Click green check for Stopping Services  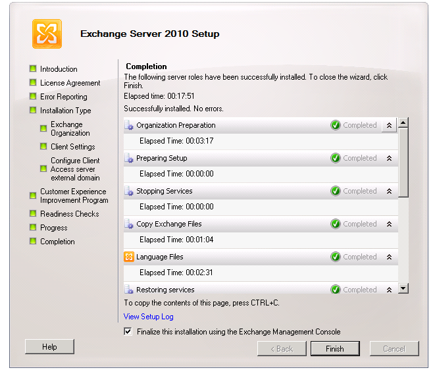tap(336, 191)
